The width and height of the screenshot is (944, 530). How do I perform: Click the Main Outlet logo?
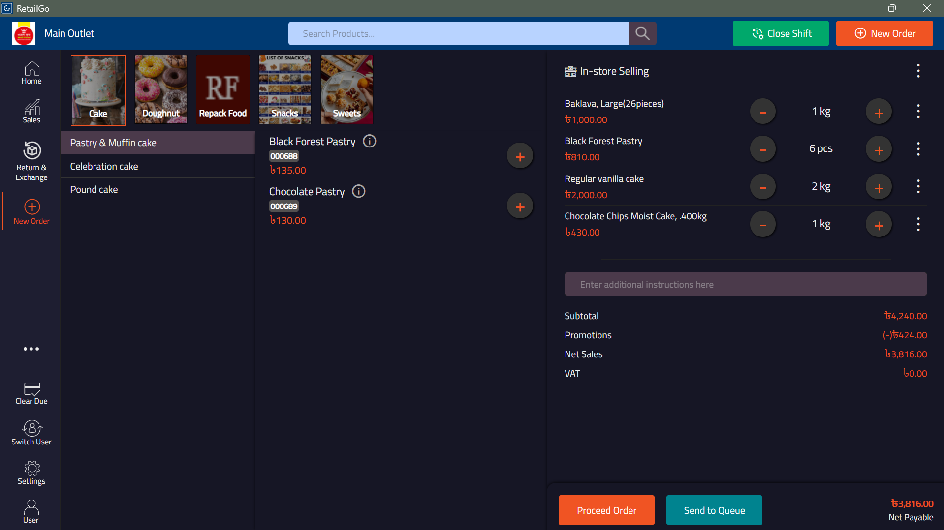click(24, 33)
